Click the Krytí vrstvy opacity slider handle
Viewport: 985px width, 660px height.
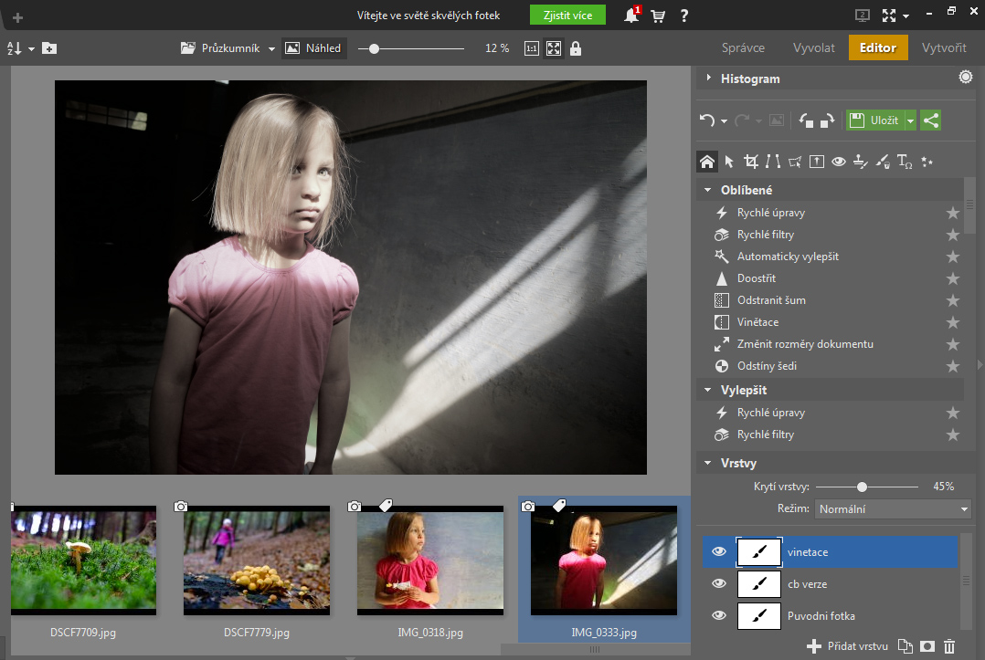[x=862, y=487]
